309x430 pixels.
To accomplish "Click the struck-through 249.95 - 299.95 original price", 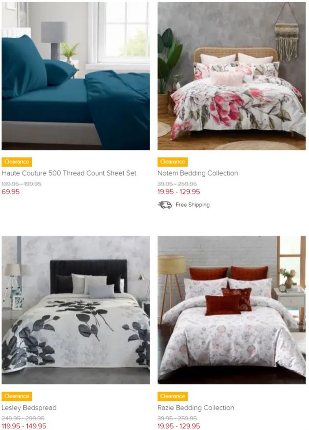I will [x=23, y=419].
